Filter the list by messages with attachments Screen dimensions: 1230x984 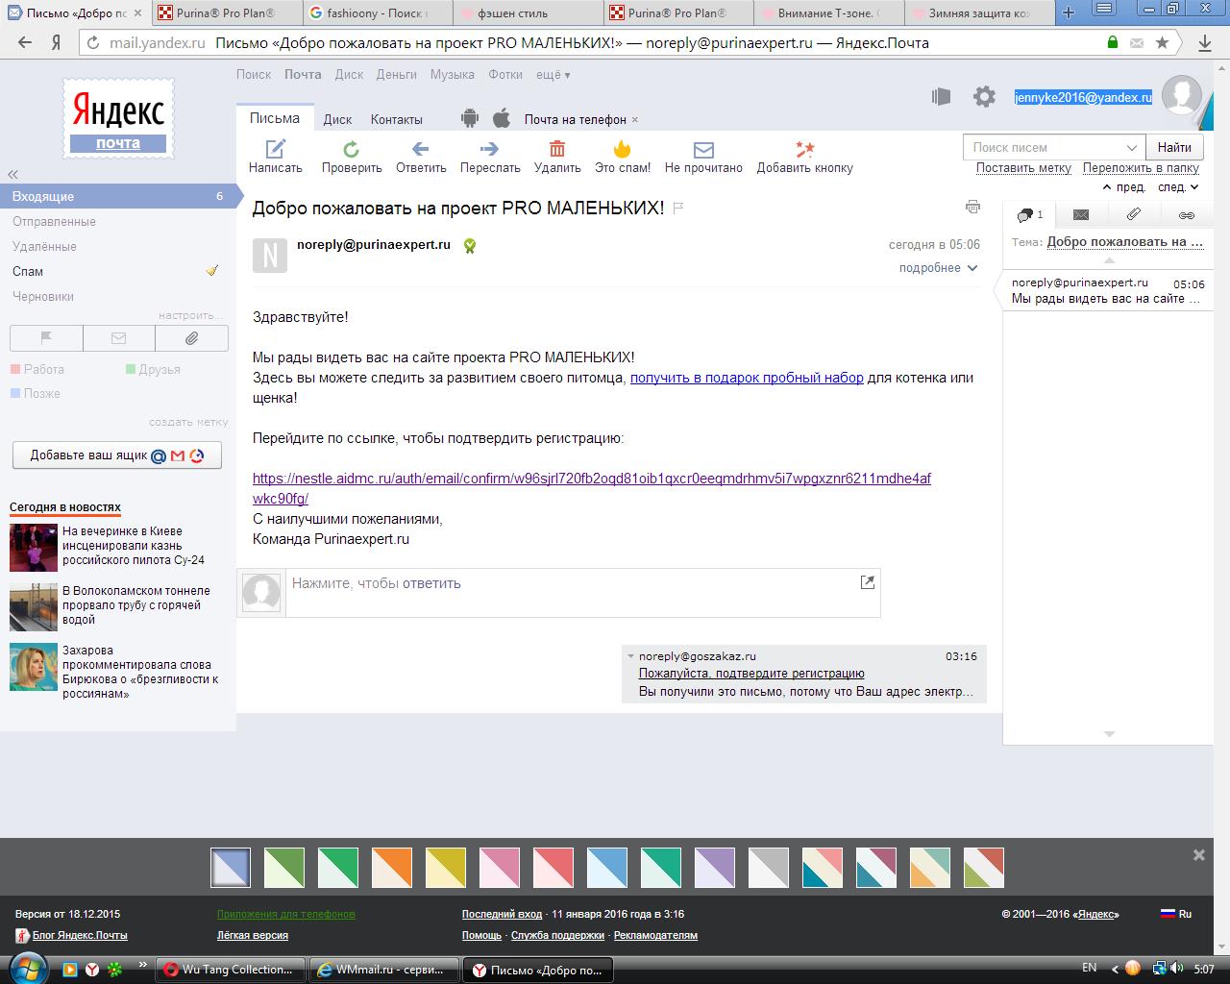click(192, 338)
